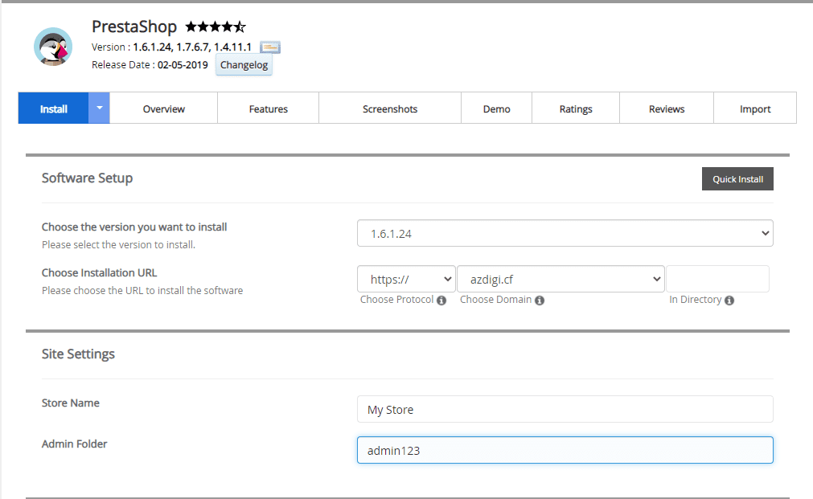Switch to the Overview tab
This screenshot has width=813, height=499.
click(x=163, y=108)
